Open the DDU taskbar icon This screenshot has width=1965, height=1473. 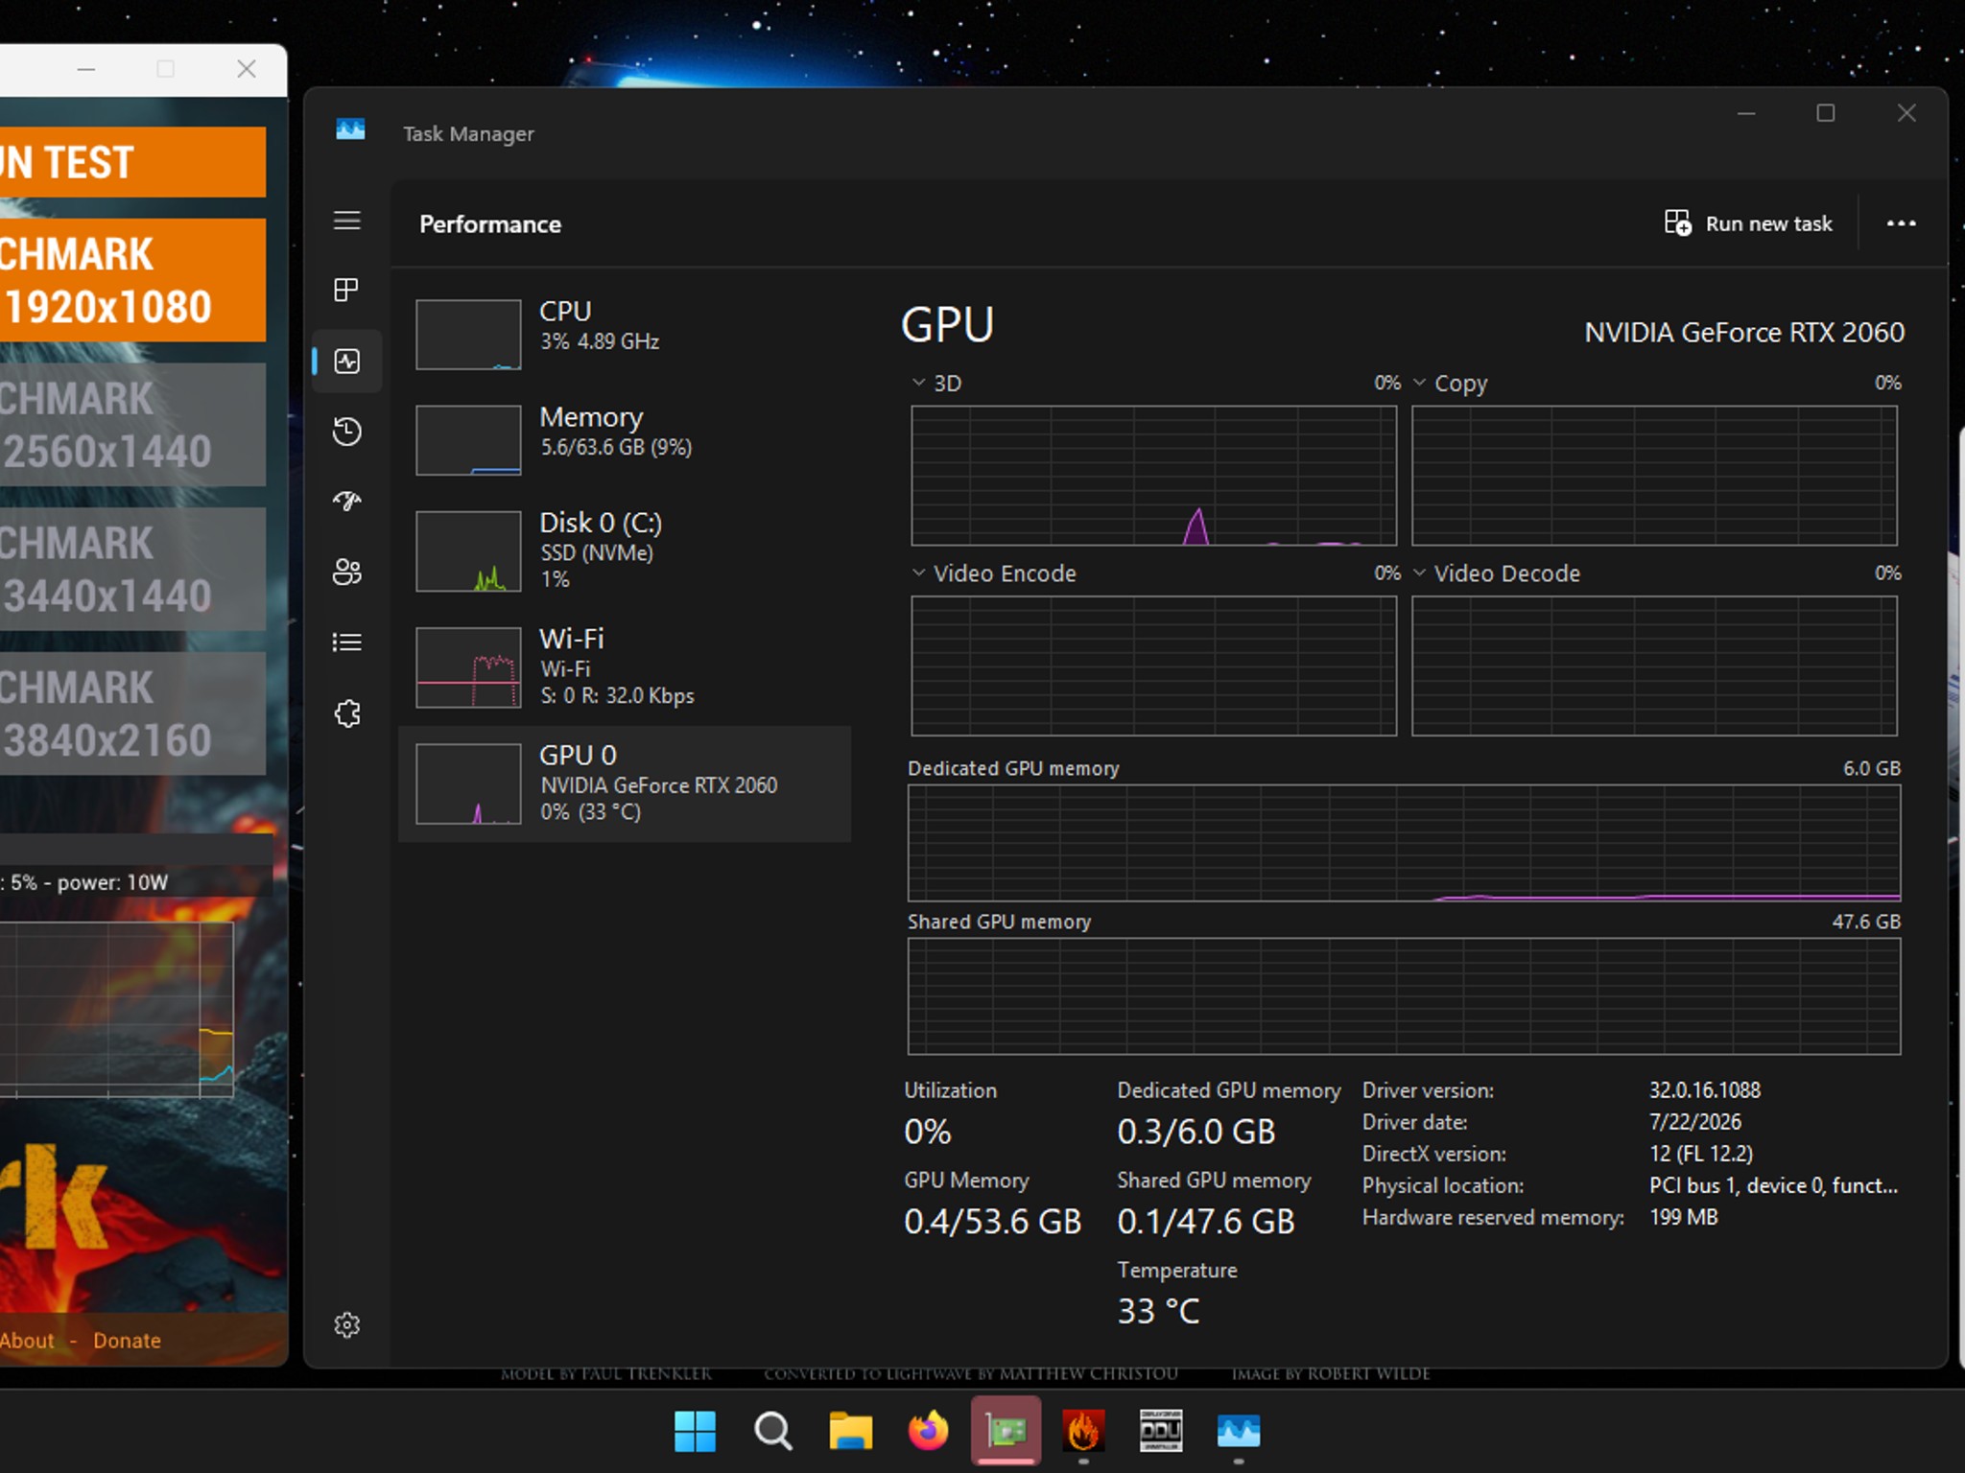[x=1161, y=1432]
